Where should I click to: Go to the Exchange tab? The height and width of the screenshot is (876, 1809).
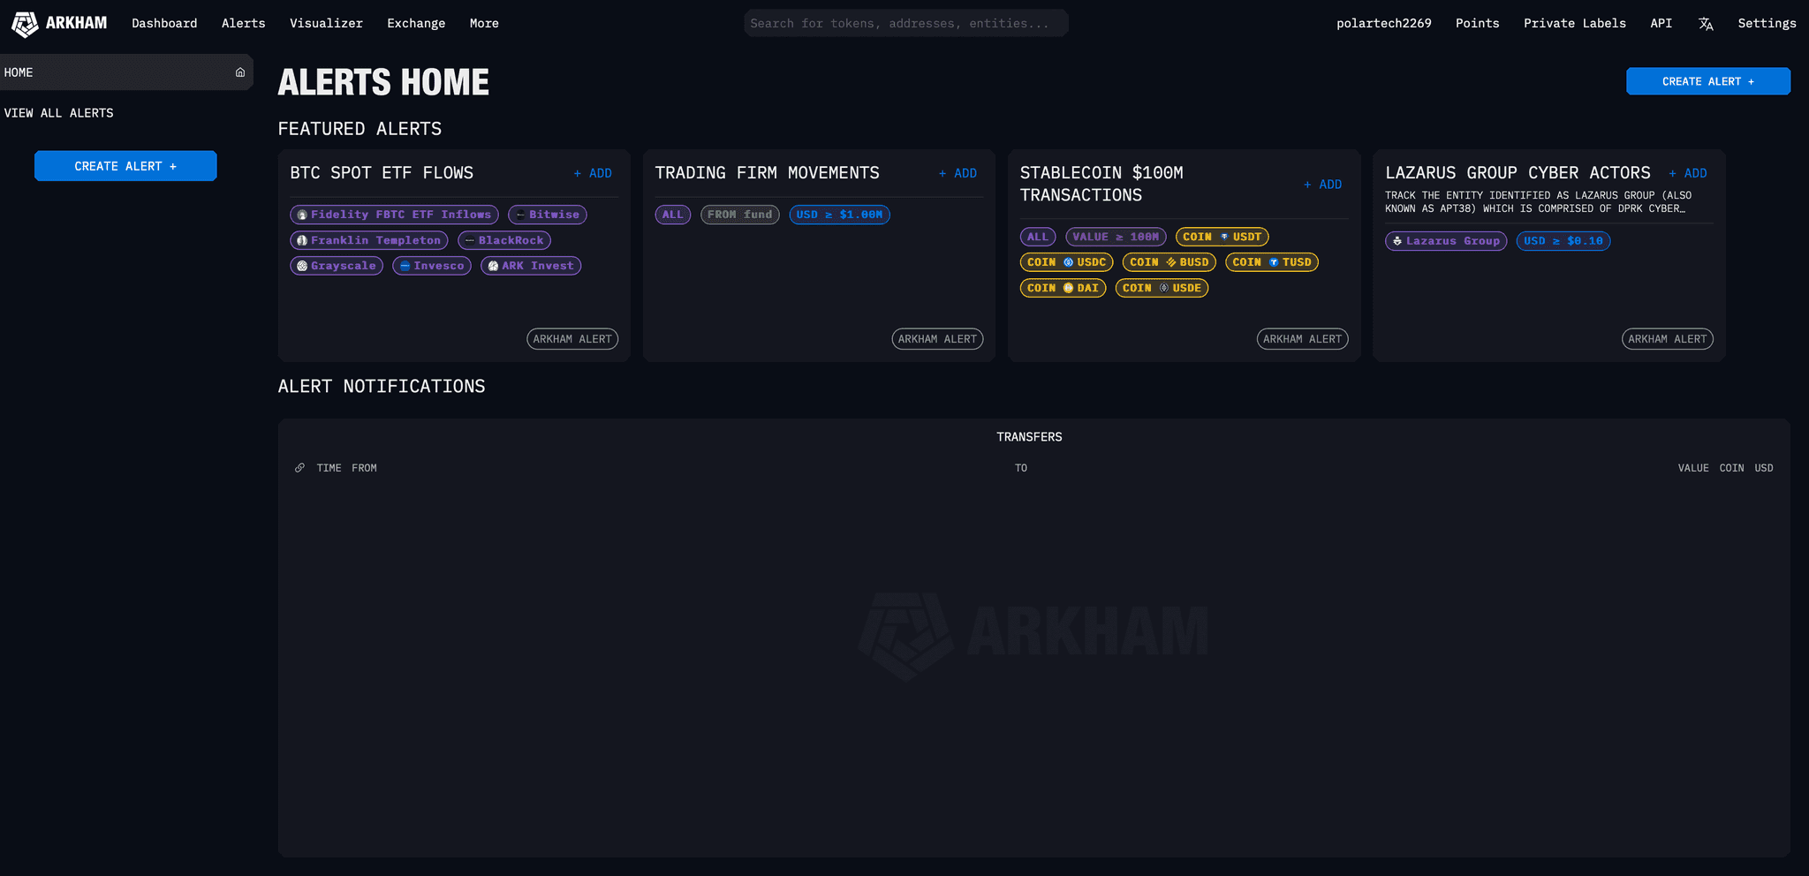click(x=416, y=24)
